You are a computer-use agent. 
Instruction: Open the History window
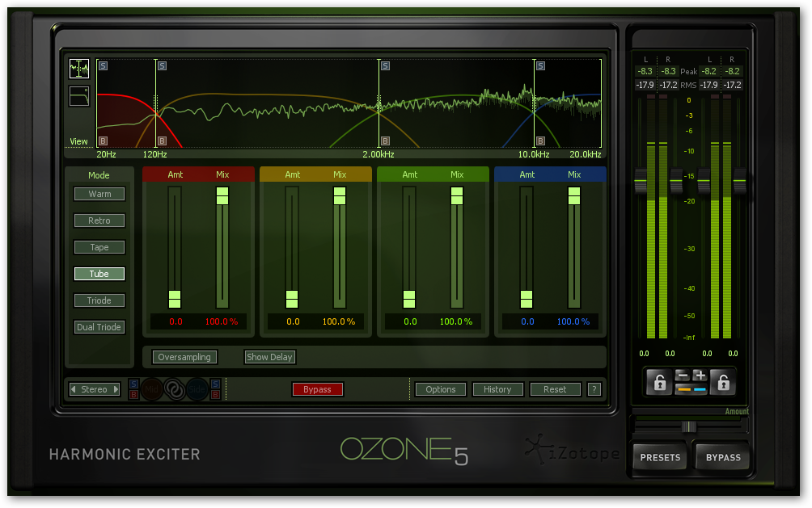pyautogui.click(x=497, y=389)
